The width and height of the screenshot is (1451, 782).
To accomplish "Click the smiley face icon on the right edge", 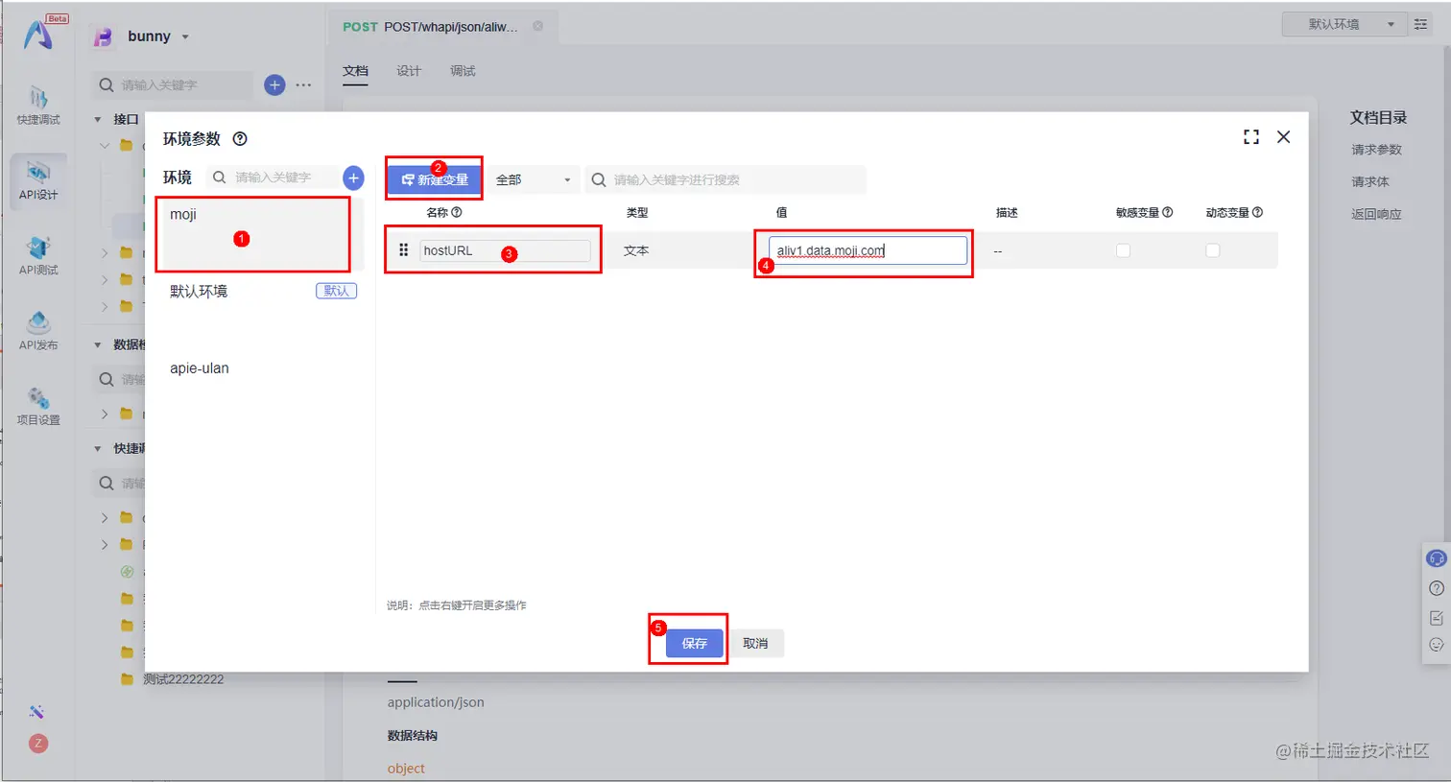I will [1436, 645].
